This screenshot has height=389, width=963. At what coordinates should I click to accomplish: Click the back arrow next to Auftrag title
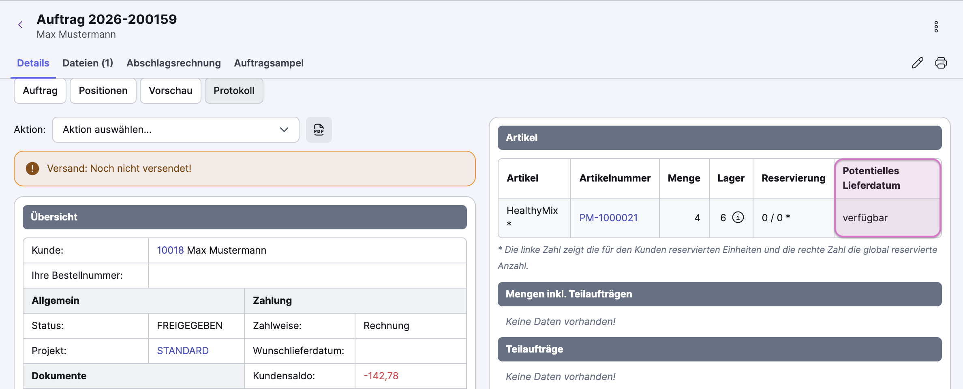point(20,25)
